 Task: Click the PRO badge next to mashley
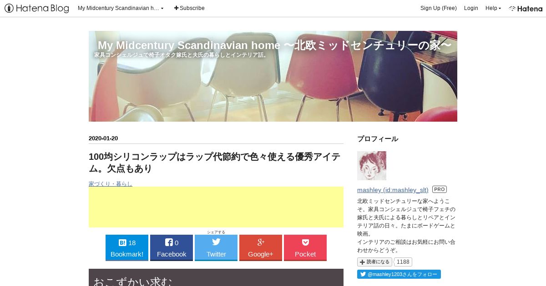click(439, 189)
